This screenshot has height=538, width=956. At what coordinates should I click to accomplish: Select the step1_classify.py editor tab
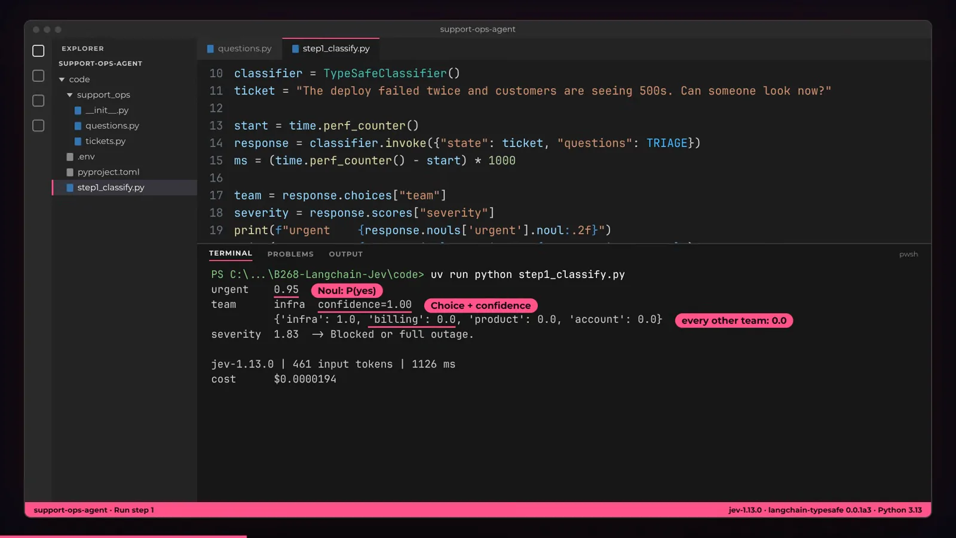point(330,48)
